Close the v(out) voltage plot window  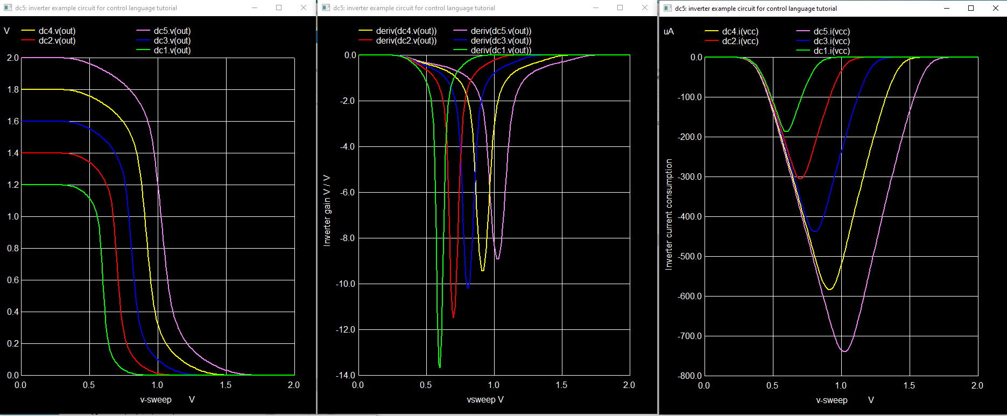click(x=304, y=8)
